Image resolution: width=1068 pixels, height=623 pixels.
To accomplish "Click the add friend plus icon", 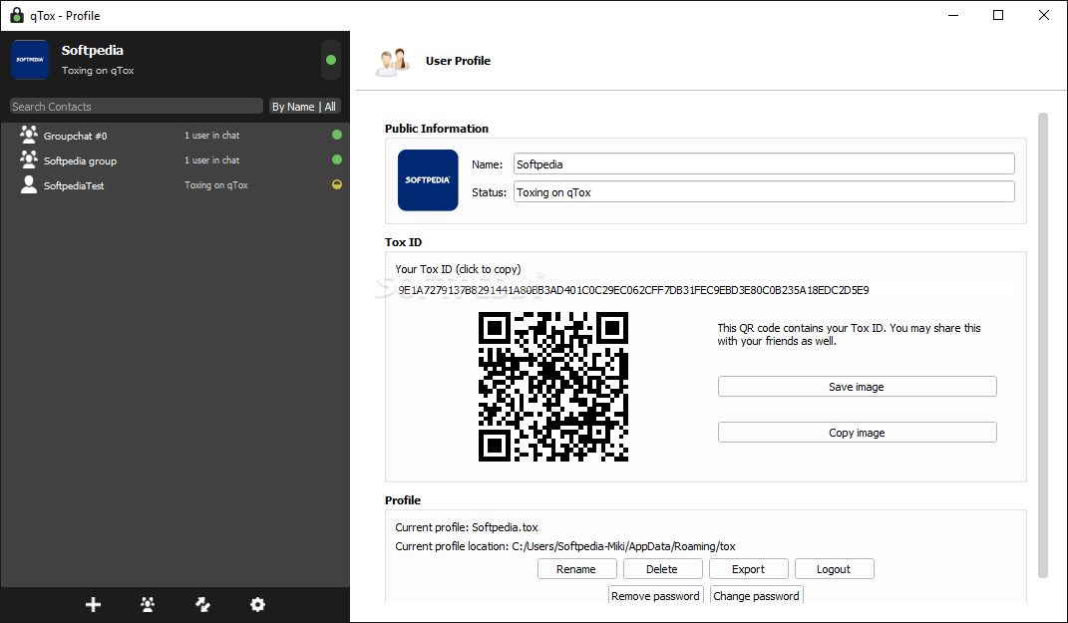I will [94, 604].
